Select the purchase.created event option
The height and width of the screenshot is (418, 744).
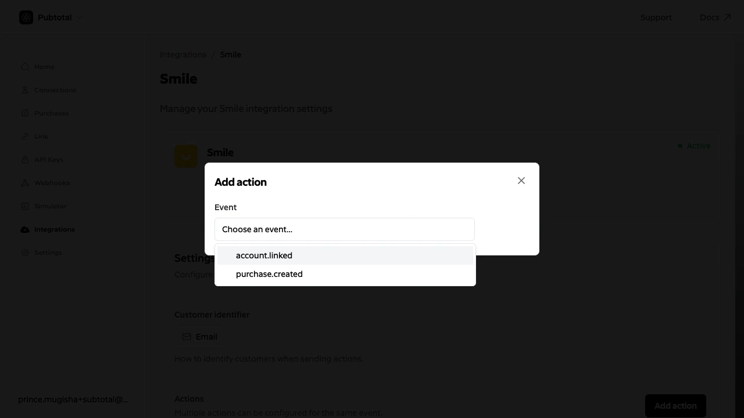pos(269,274)
